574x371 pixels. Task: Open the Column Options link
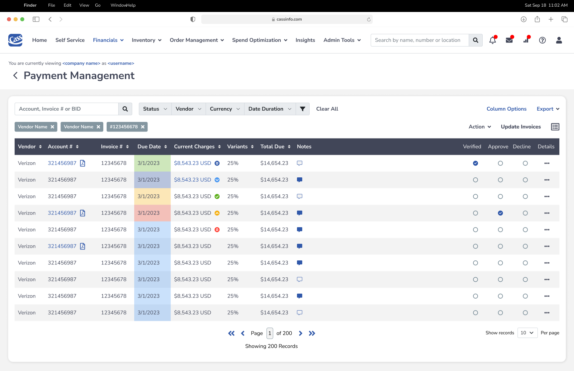click(x=506, y=109)
